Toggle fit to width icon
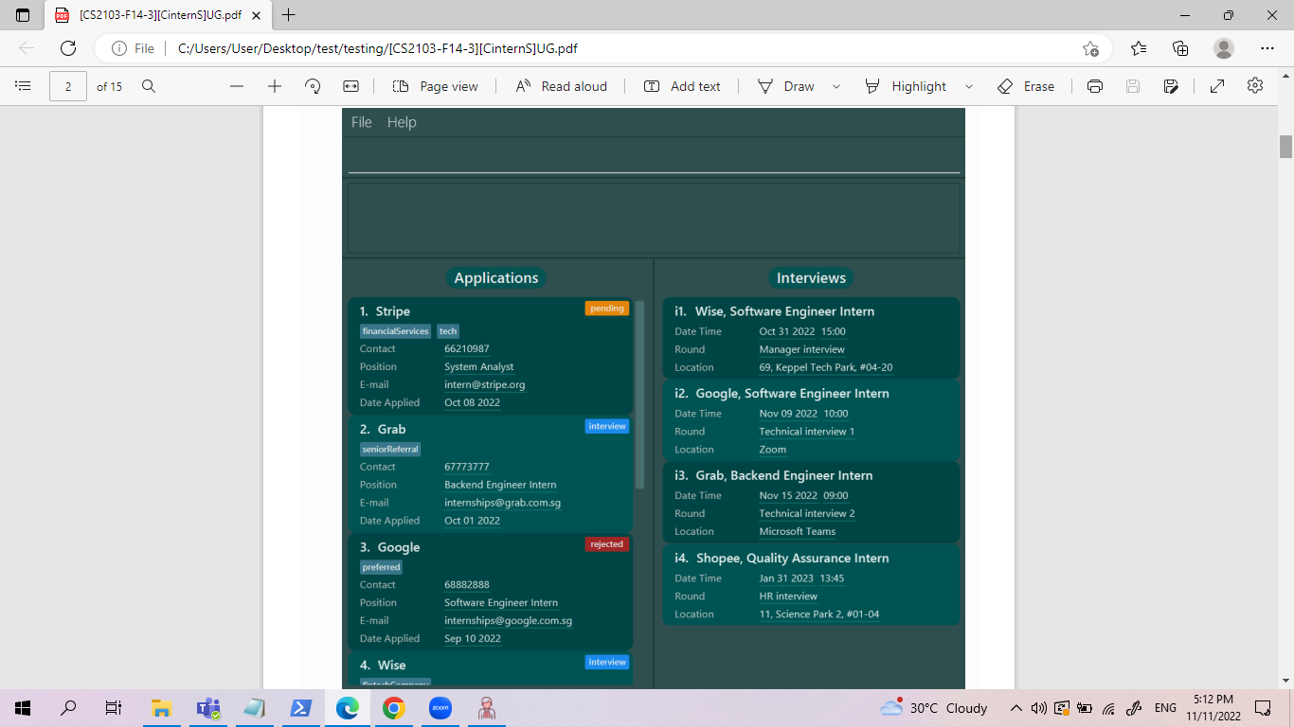 tap(351, 86)
